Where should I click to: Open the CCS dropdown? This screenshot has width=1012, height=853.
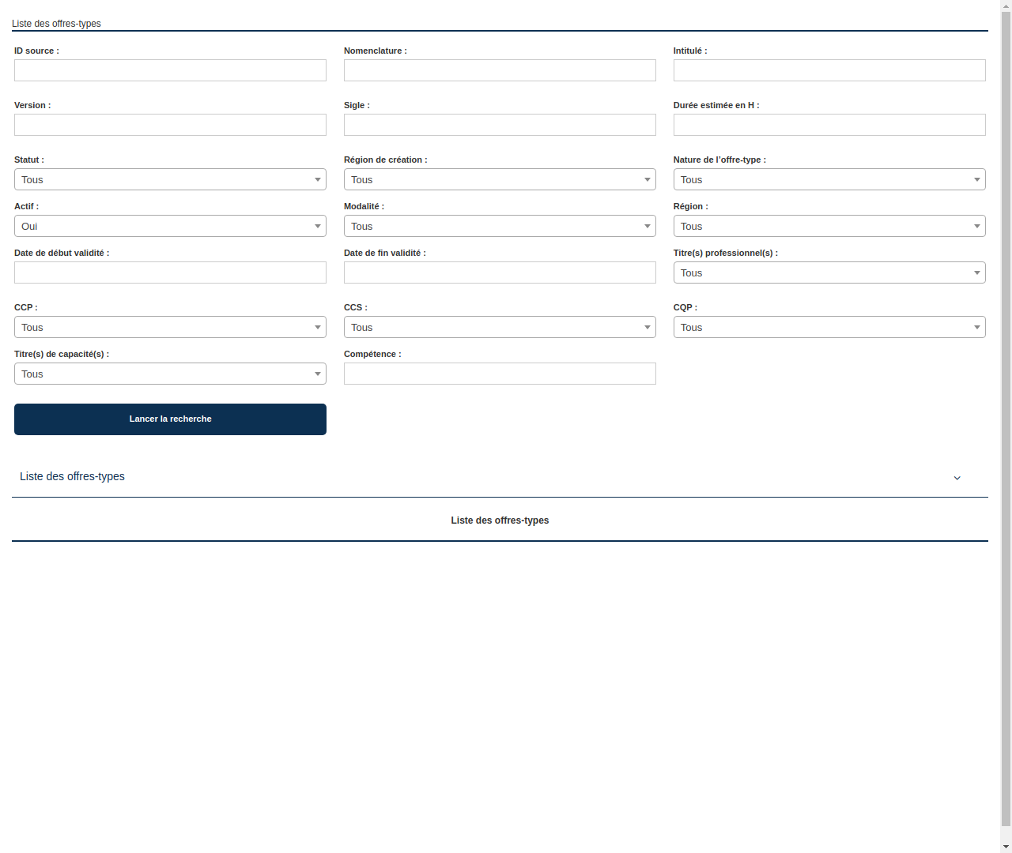tap(500, 327)
